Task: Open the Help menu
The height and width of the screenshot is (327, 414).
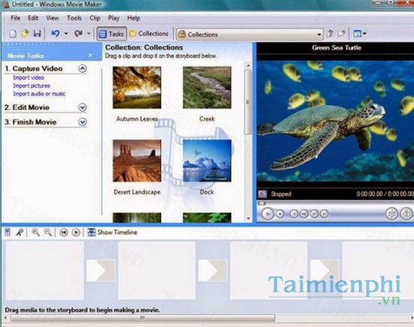Action: click(133, 18)
